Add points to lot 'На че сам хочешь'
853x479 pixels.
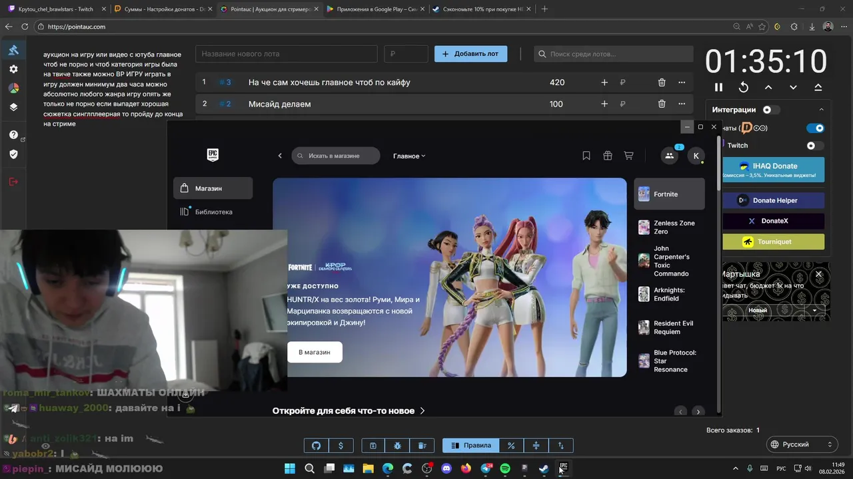click(x=604, y=82)
